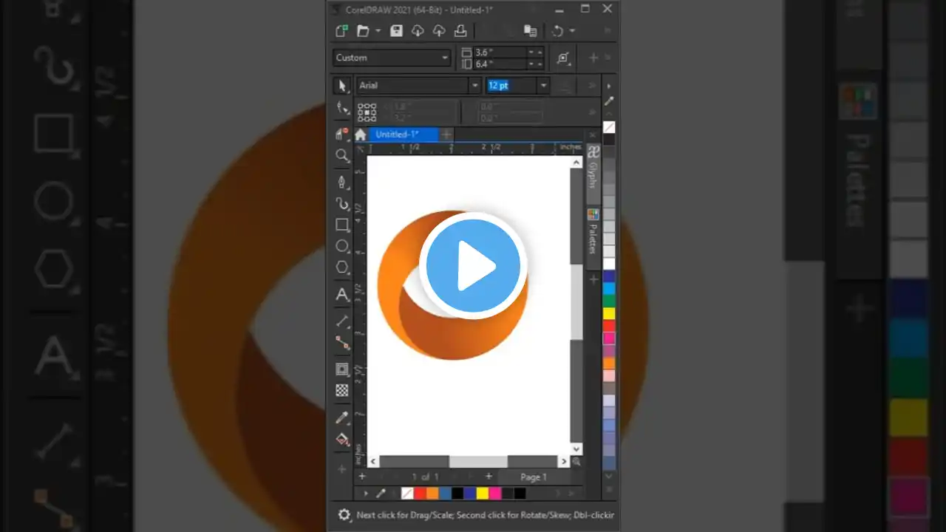Viewport: 946px width, 532px height.
Task: Click the 12 pt font size field
Action: tap(509, 86)
